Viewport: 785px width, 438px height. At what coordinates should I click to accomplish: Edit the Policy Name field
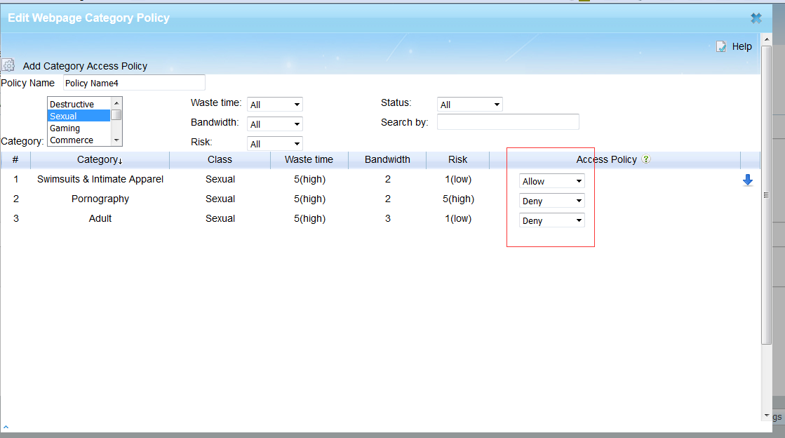pos(134,83)
